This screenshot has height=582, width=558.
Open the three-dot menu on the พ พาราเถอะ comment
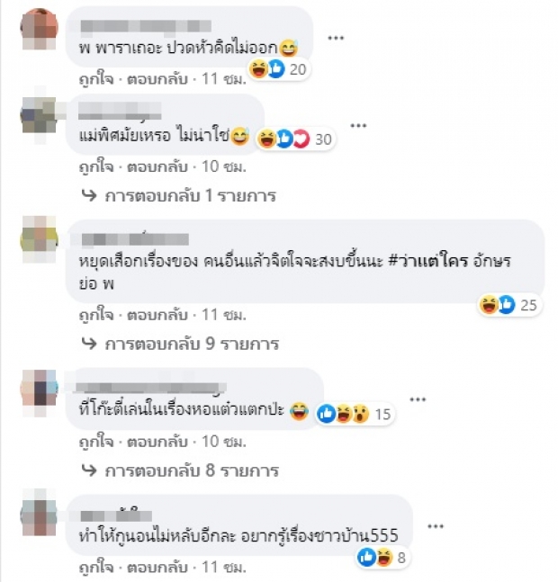[x=336, y=38]
